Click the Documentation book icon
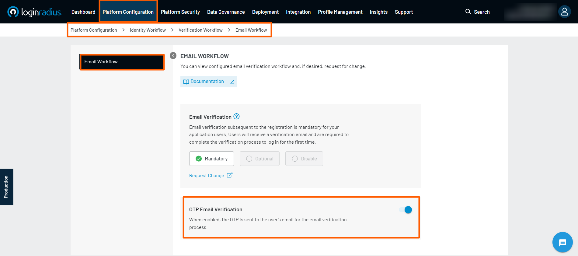 (186, 82)
